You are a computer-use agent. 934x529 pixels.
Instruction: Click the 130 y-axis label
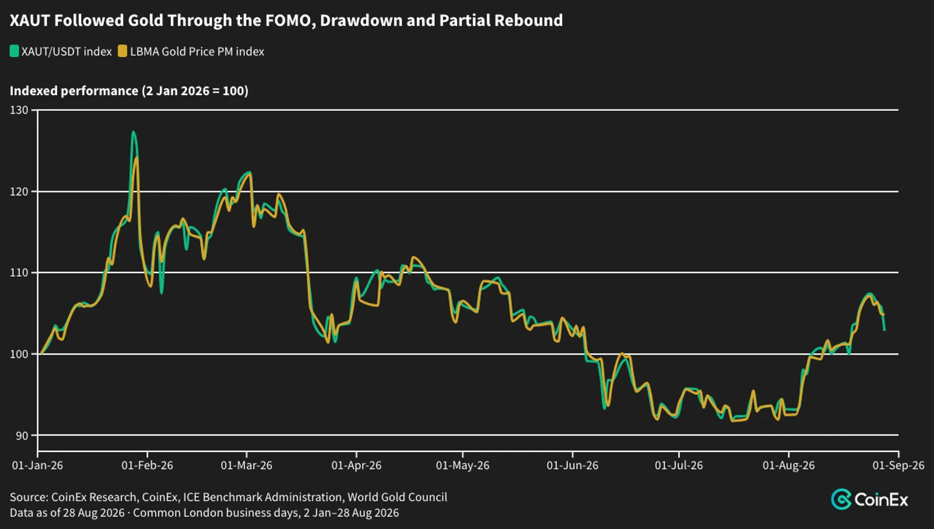click(19, 110)
